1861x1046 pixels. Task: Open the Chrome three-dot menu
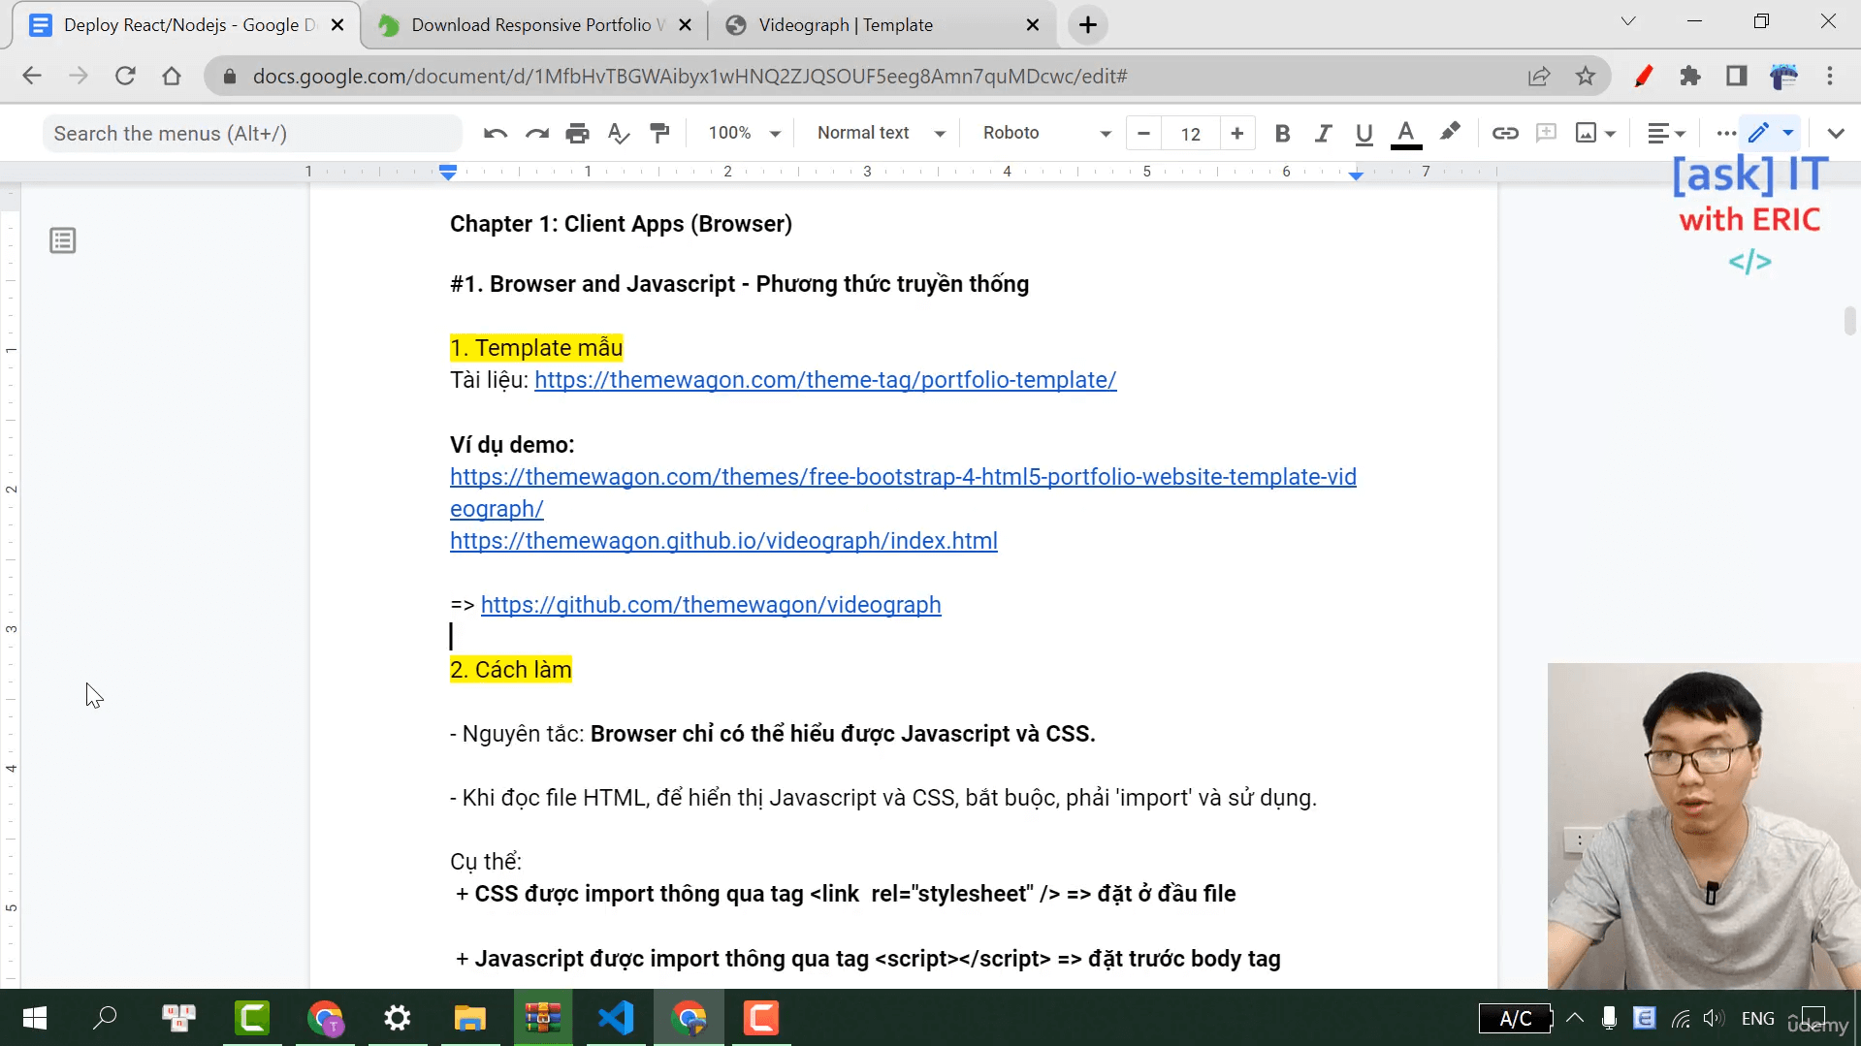pyautogui.click(x=1830, y=77)
